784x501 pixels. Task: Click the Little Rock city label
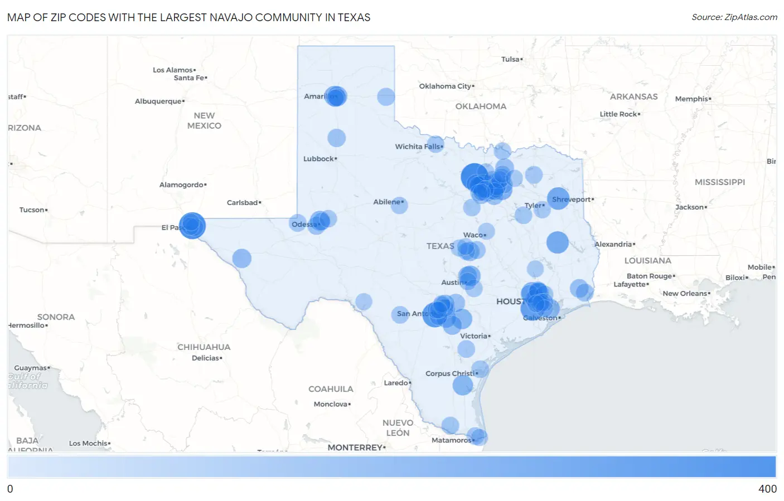click(x=620, y=114)
